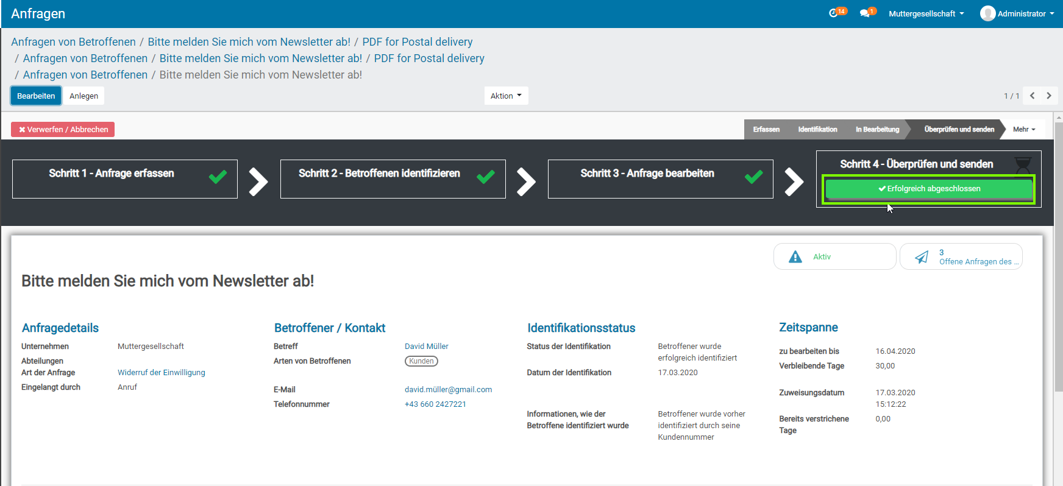The width and height of the screenshot is (1063, 486).
Task: Click the vertical scrollbar on the right
Action: click(x=1059, y=256)
